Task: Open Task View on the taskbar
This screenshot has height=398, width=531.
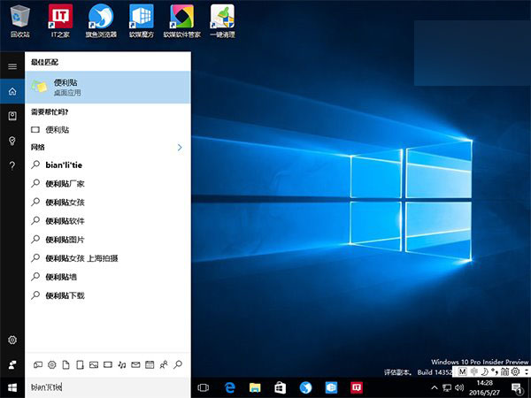Action: click(x=204, y=387)
